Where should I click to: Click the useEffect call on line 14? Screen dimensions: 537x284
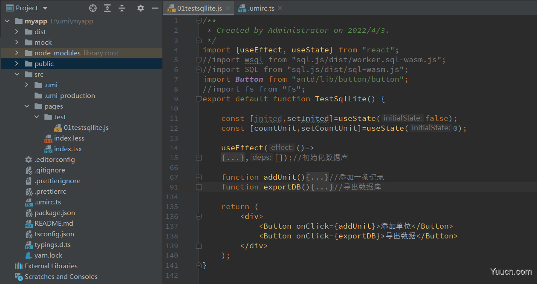tap(243, 148)
